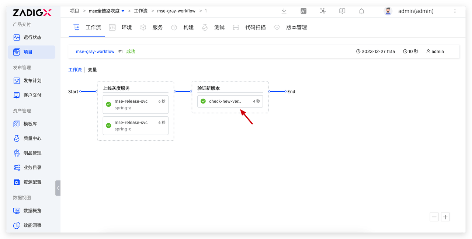472x239 pixels.
Task: Switch to the 代码扫描 tab
Action: coord(255,27)
